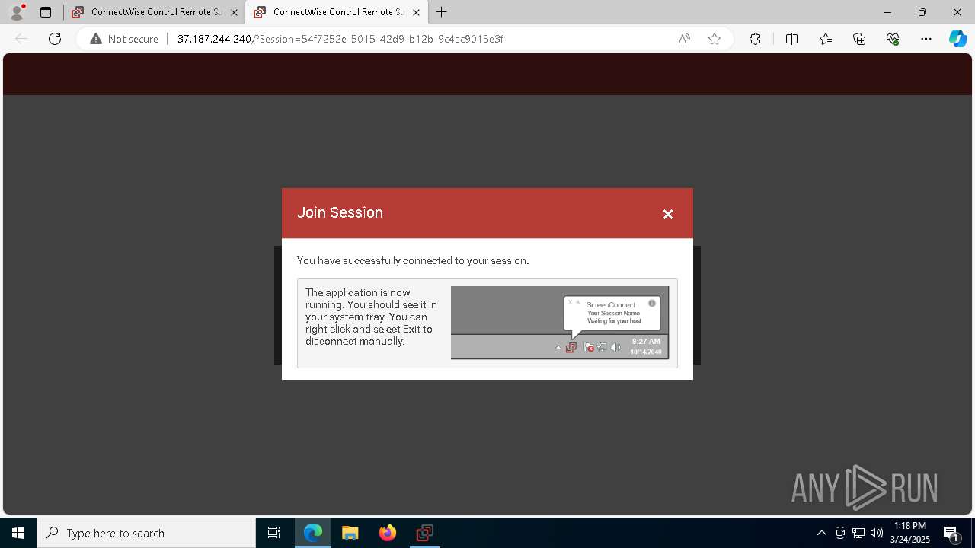Activate Read aloud icon in address bar

(684, 39)
